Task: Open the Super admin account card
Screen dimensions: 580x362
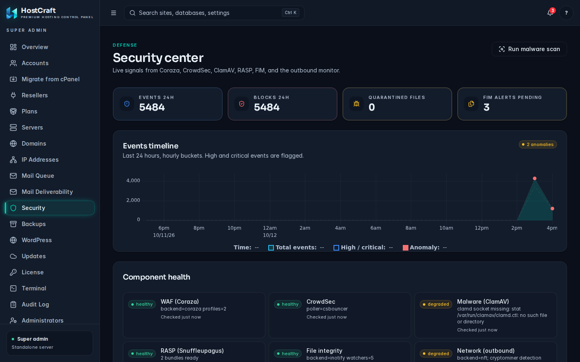Action: [50, 343]
